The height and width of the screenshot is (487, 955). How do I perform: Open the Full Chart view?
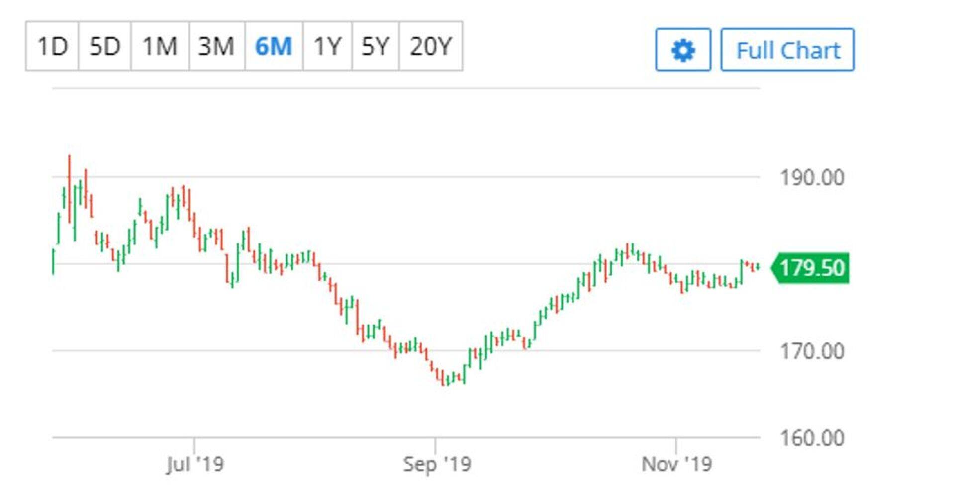[787, 50]
